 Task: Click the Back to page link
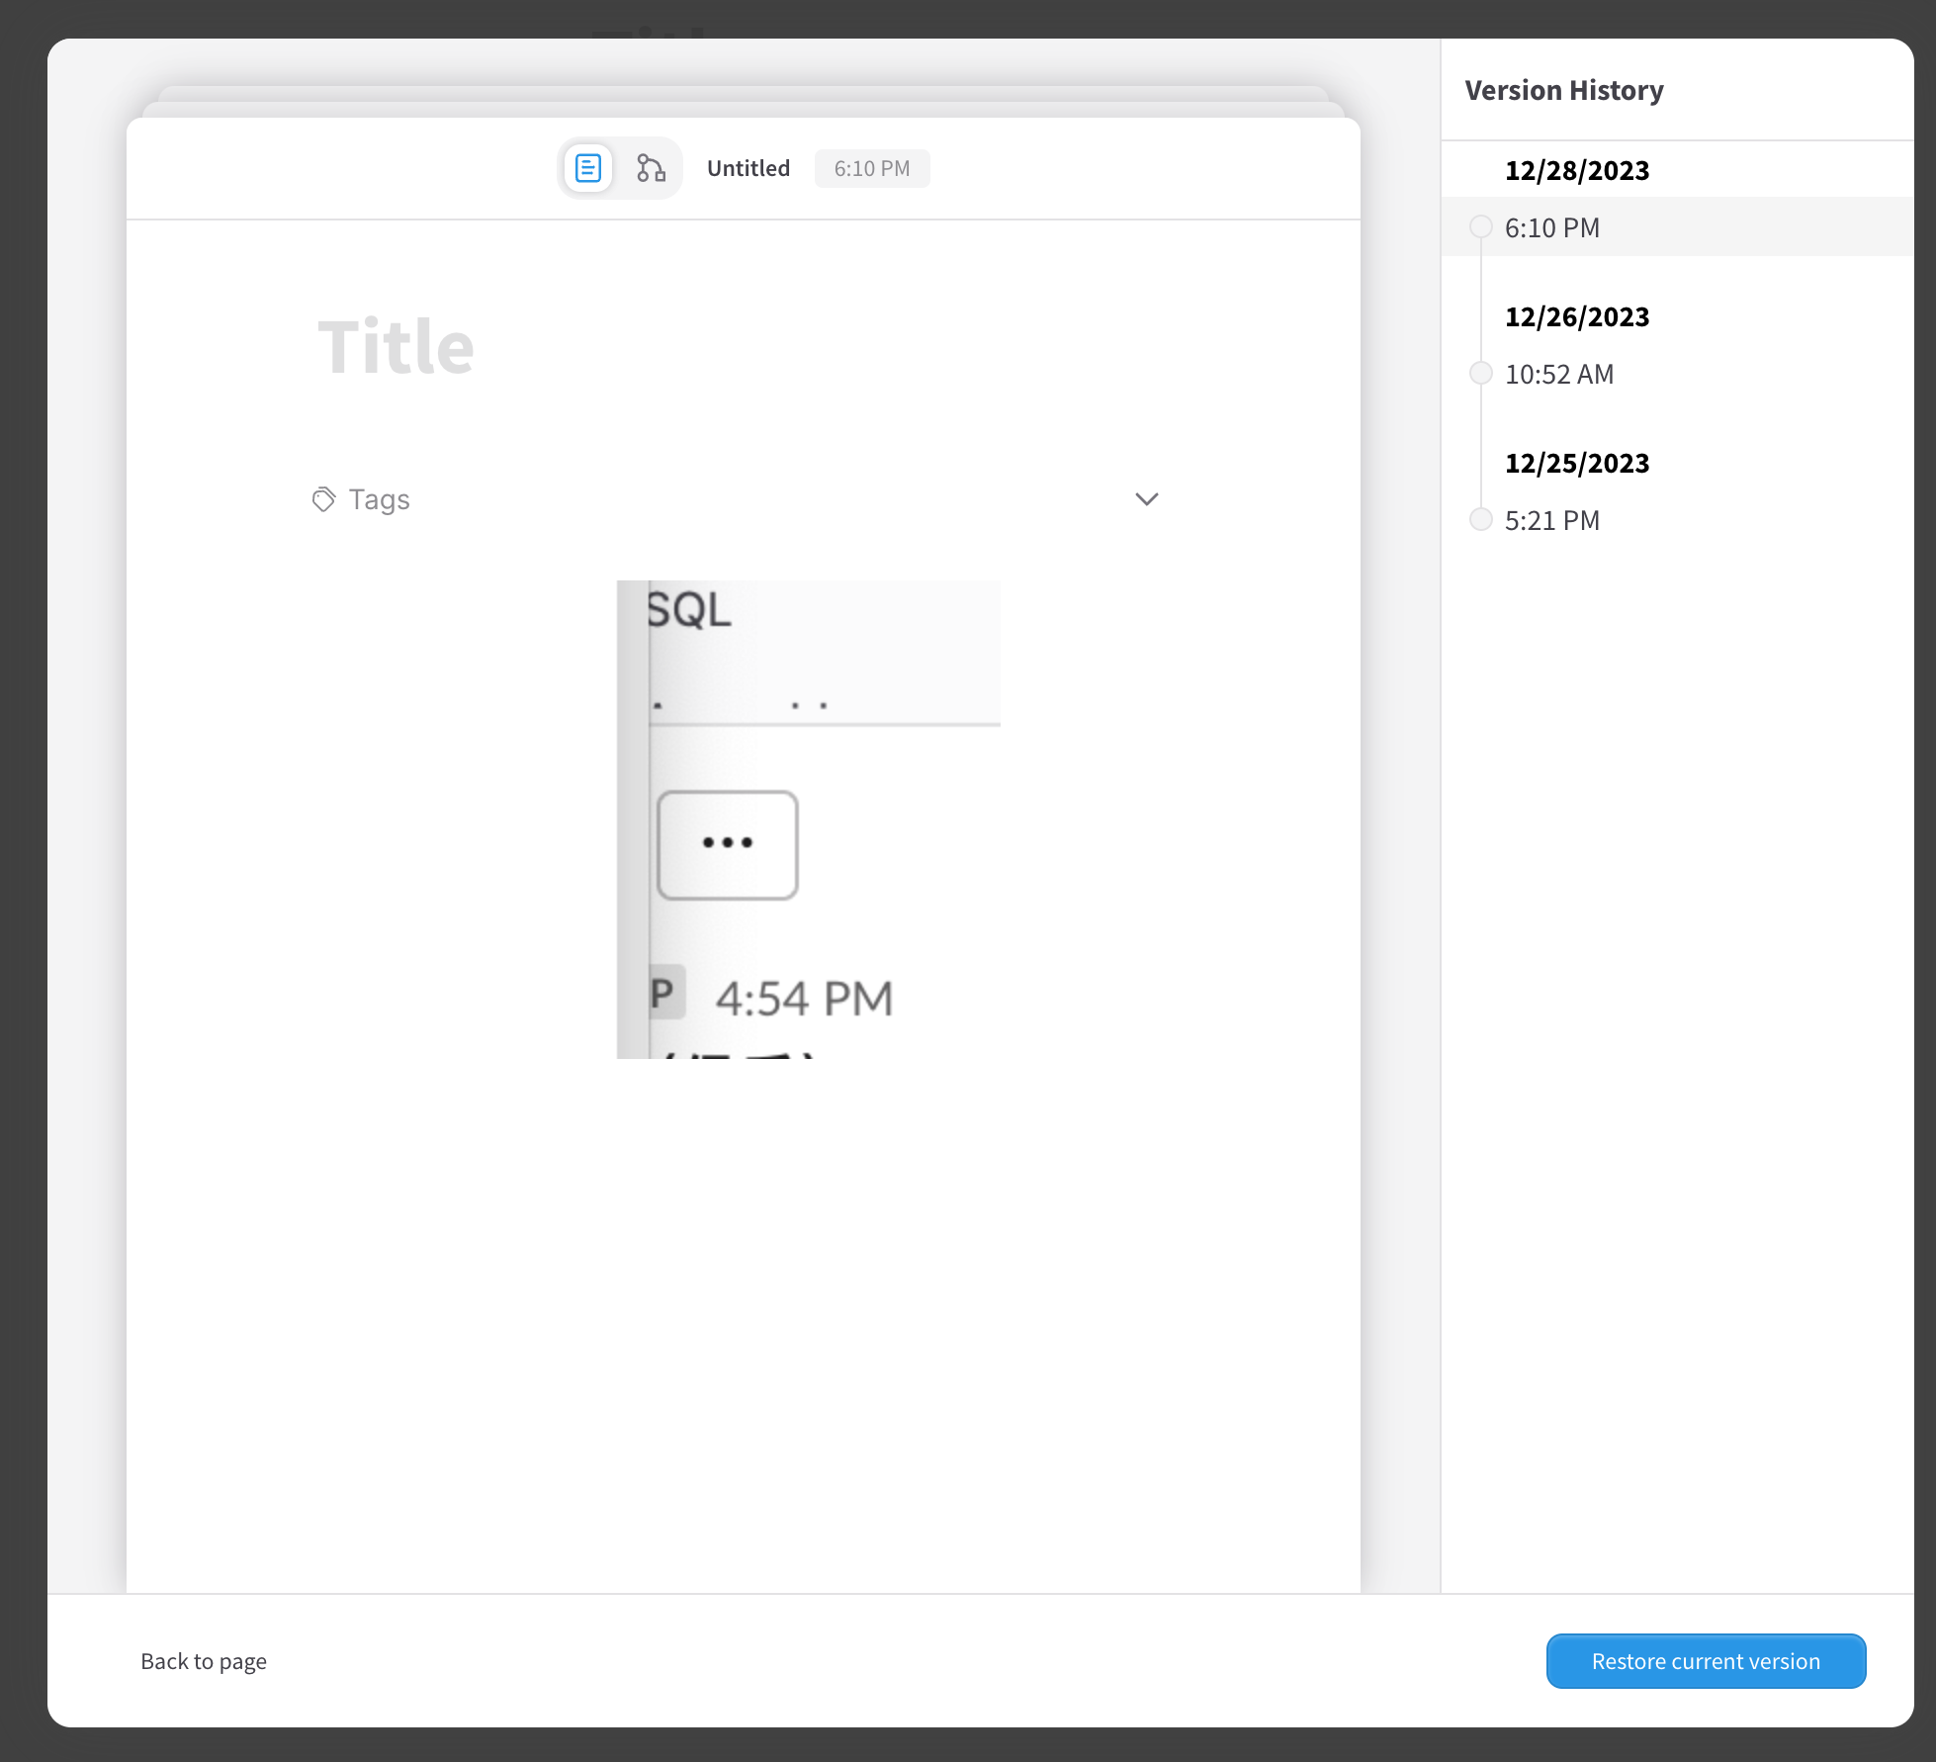204,1661
